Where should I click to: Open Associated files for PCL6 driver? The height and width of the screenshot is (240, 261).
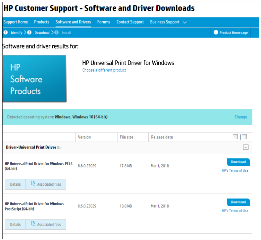[46, 184]
